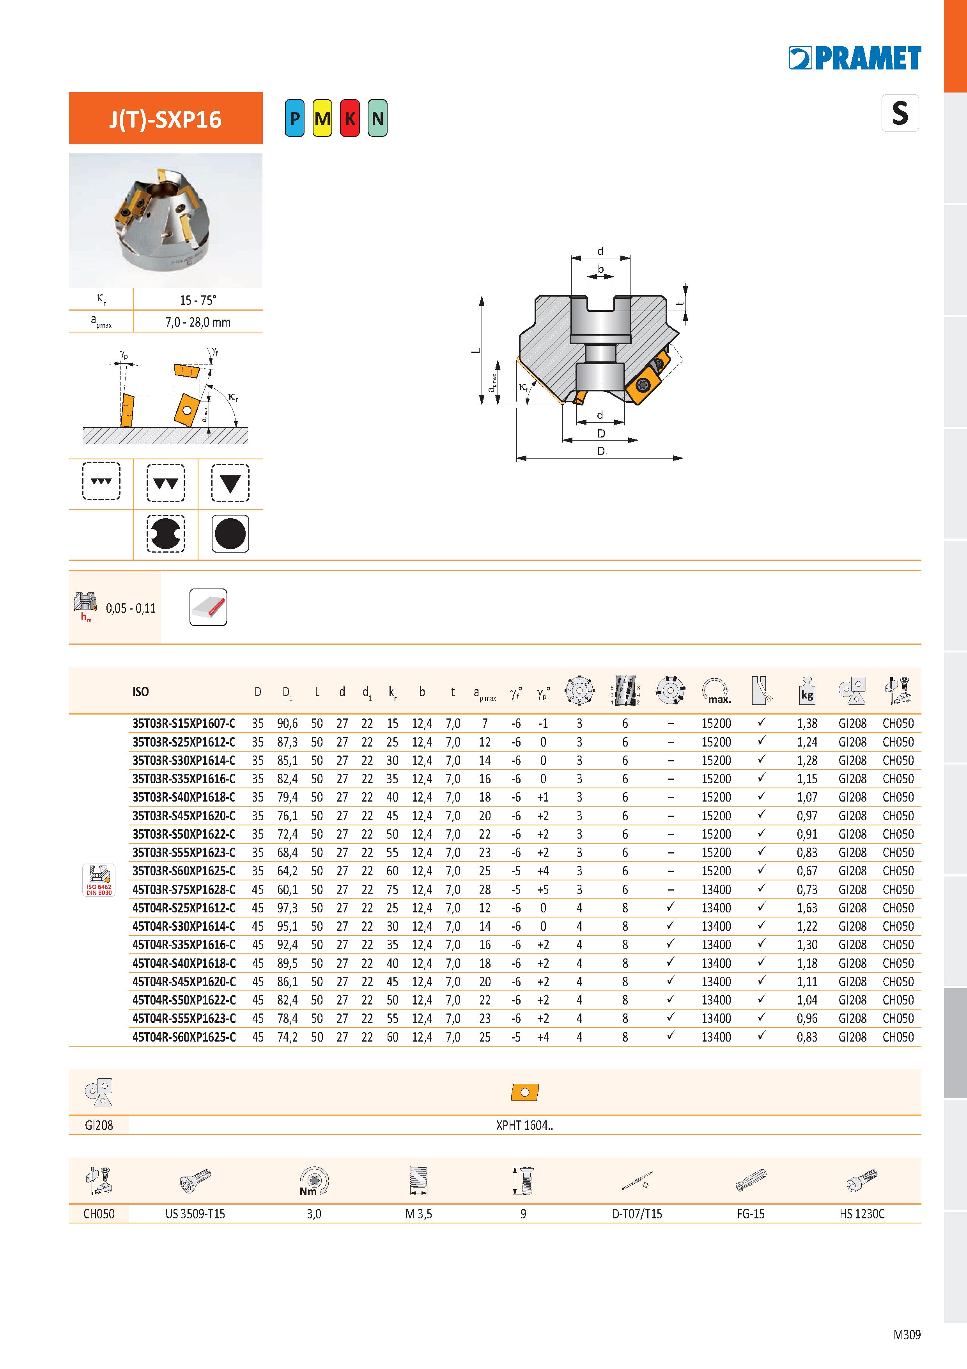The height and width of the screenshot is (1369, 967).
Task: Click the orange XPHT insert icon
Action: click(x=525, y=1092)
